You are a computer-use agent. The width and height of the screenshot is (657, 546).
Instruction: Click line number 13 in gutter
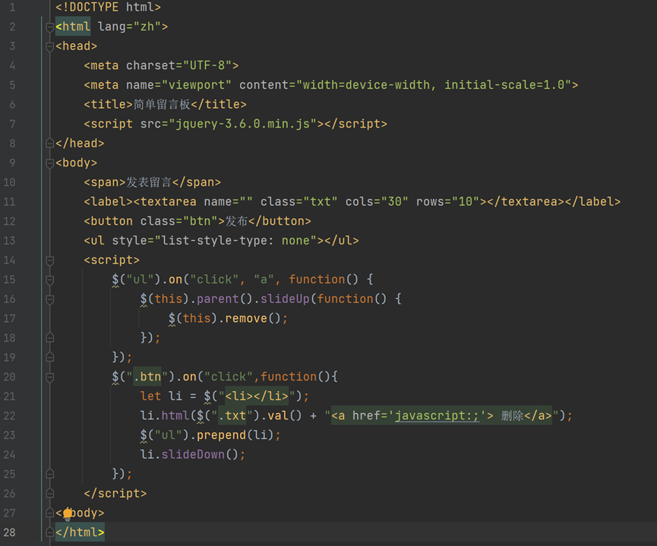(9, 241)
